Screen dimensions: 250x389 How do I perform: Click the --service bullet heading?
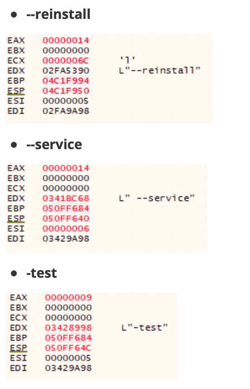[x=54, y=145]
